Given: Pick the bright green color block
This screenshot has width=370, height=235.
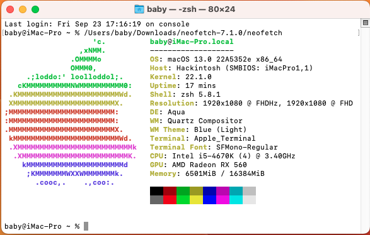Looking at the screenshot, I should (183, 200).
